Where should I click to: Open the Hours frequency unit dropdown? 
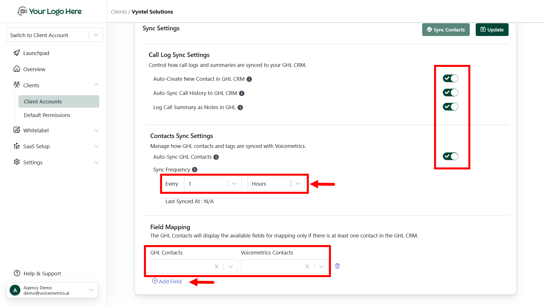tap(298, 184)
